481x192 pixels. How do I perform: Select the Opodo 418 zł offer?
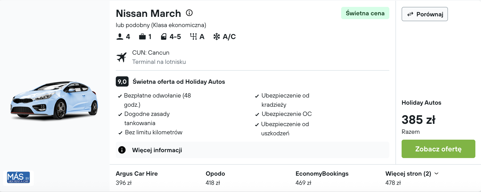coord(215,178)
